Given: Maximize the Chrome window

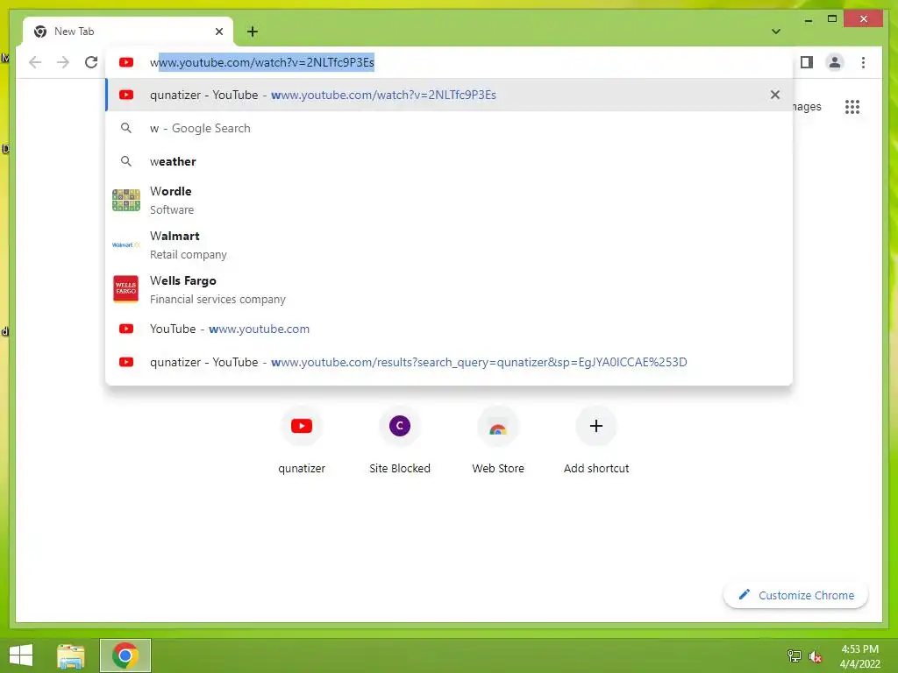Looking at the screenshot, I should (x=832, y=19).
